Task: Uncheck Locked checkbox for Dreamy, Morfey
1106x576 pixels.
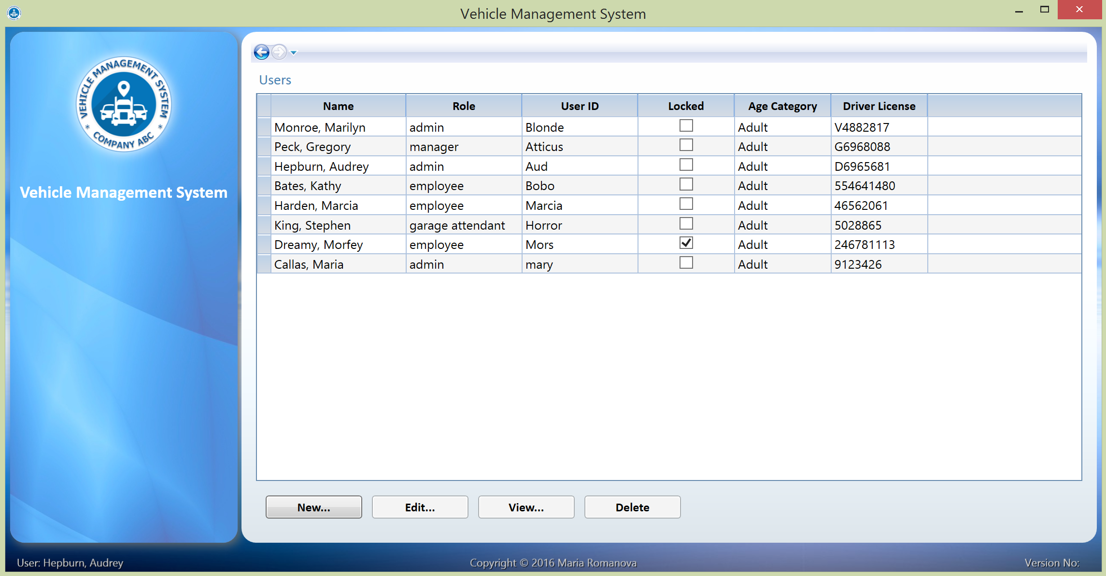Action: pos(685,243)
